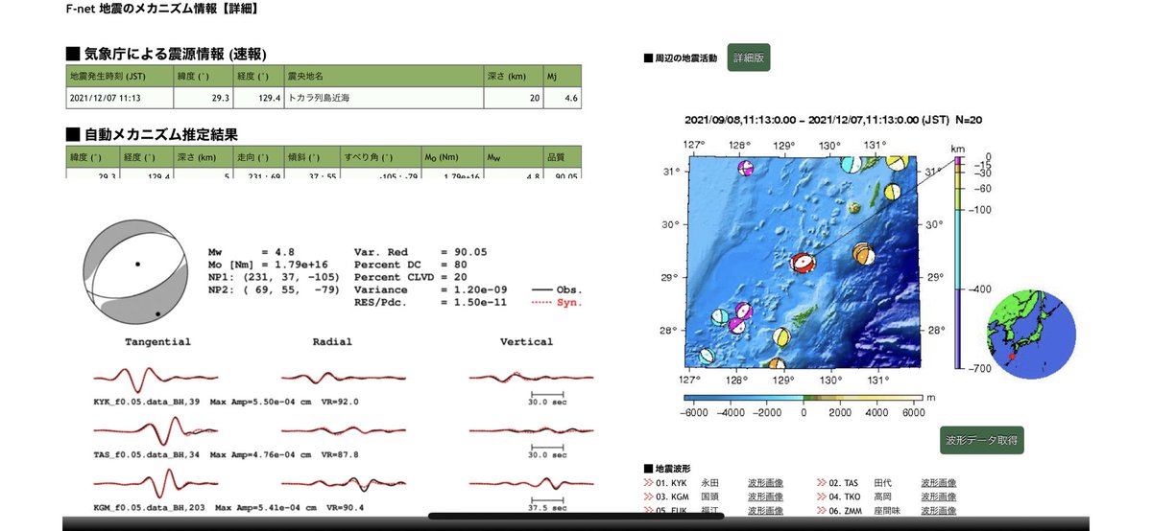Click the すべり角 (°) column header
1152x531 pixels.
pyautogui.click(x=379, y=157)
